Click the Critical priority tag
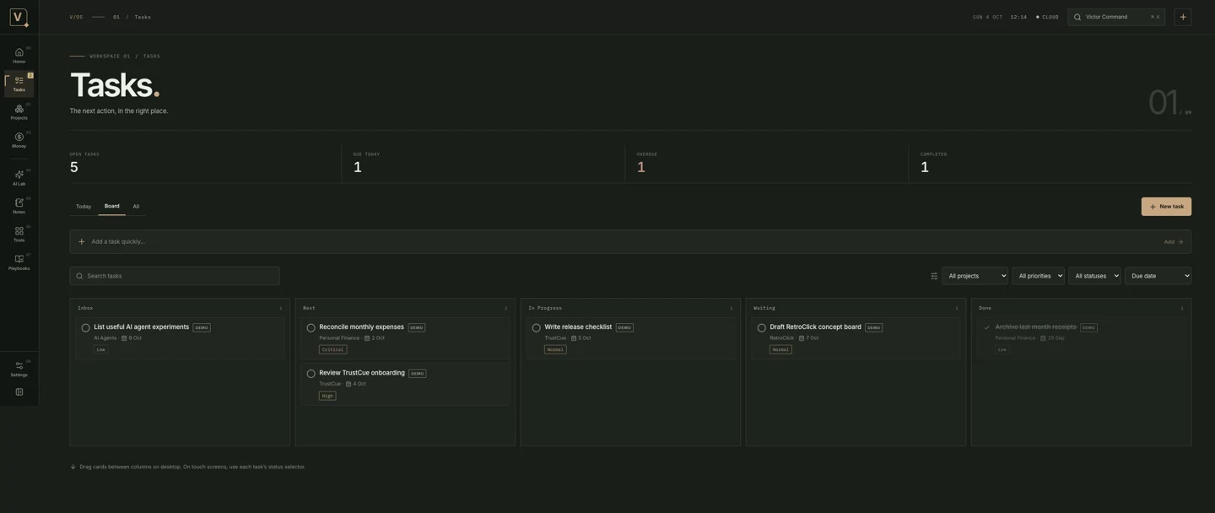 coord(332,349)
